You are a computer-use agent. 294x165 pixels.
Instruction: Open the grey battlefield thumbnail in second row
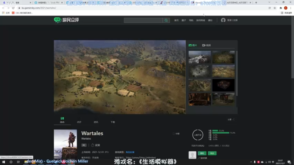click(200, 71)
